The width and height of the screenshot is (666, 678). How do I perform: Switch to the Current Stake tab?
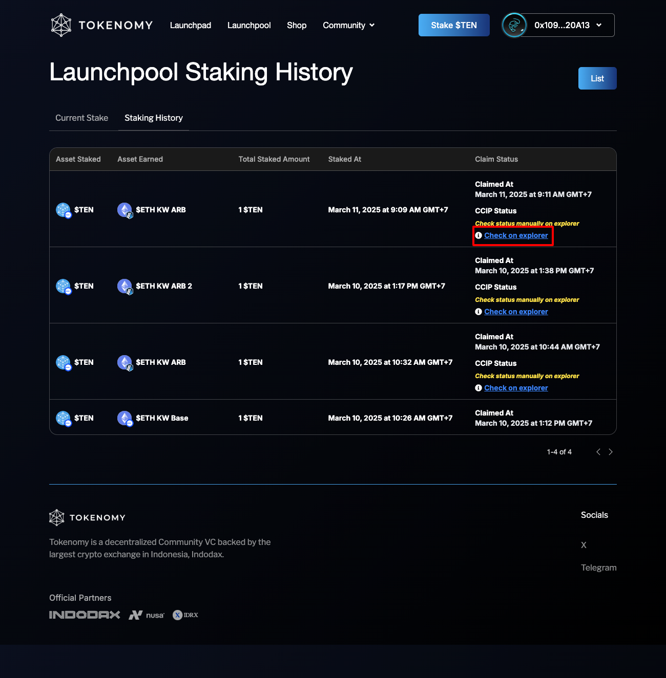81,118
